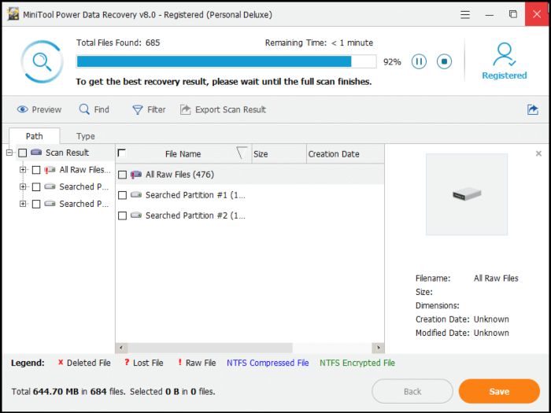Image resolution: width=551 pixels, height=413 pixels.
Task: Click the Preview eye icon
Action: coord(23,109)
